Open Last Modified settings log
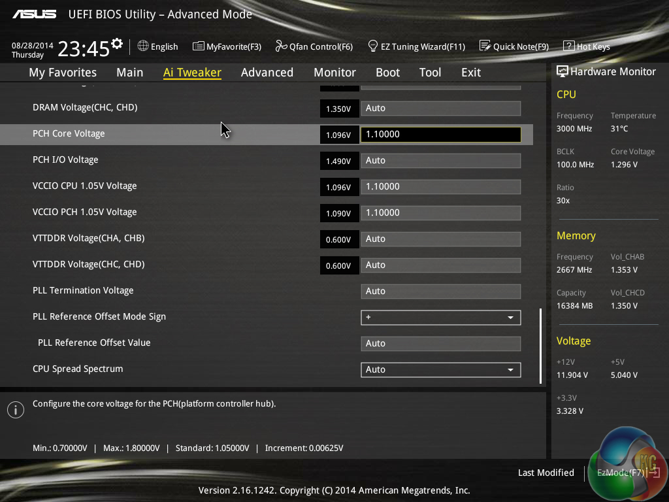Viewport: 669px width, 502px height. [546, 473]
